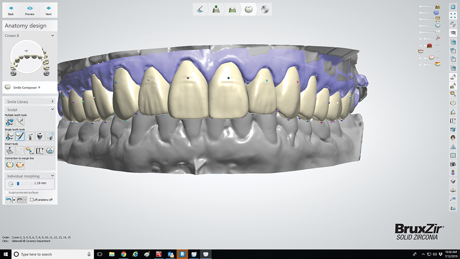Open Outlook from the taskbar
Image resolution: width=460 pixels, height=259 pixels.
171,254
